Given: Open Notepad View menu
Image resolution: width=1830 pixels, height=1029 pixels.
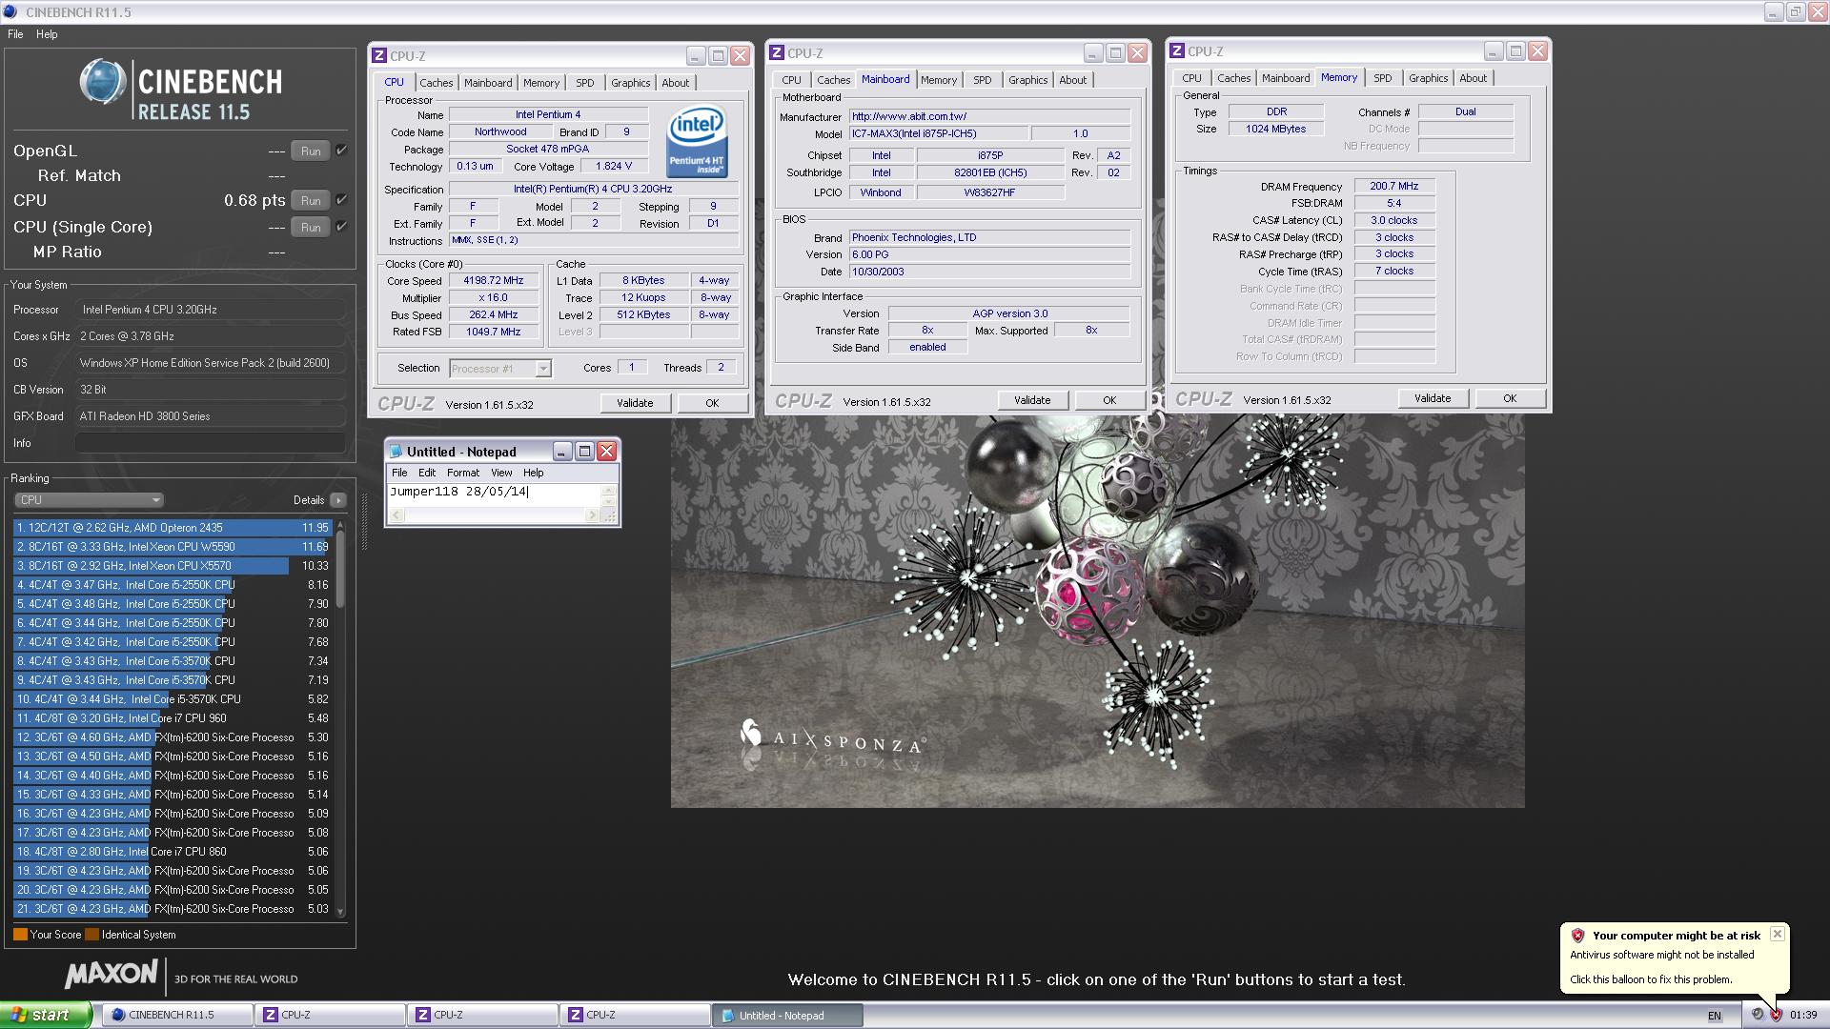Looking at the screenshot, I should click(501, 473).
